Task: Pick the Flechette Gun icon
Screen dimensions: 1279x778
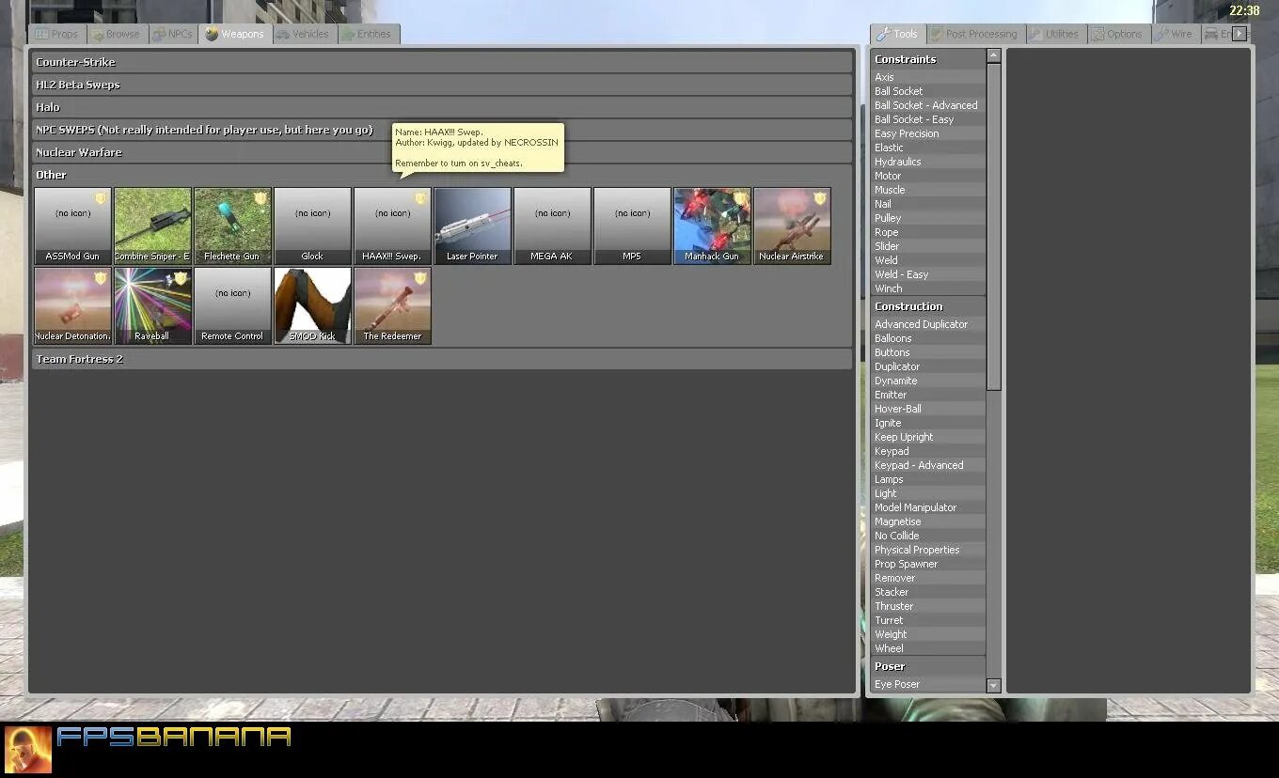Action: (x=232, y=226)
